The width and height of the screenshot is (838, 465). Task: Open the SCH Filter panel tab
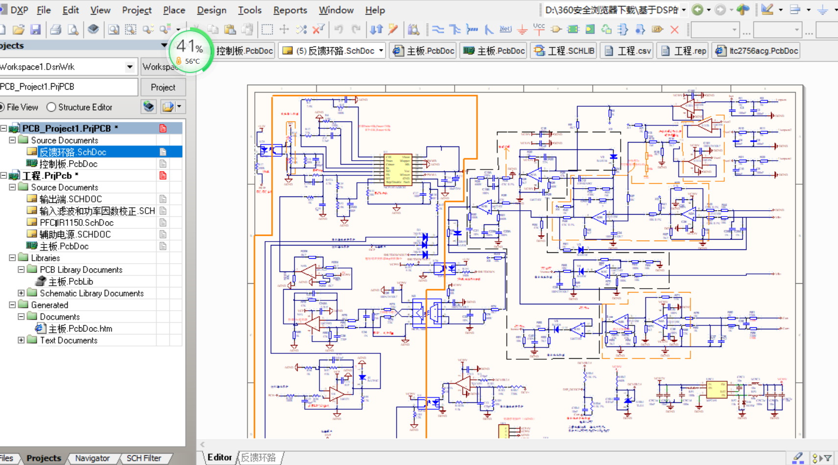pyautogui.click(x=144, y=458)
